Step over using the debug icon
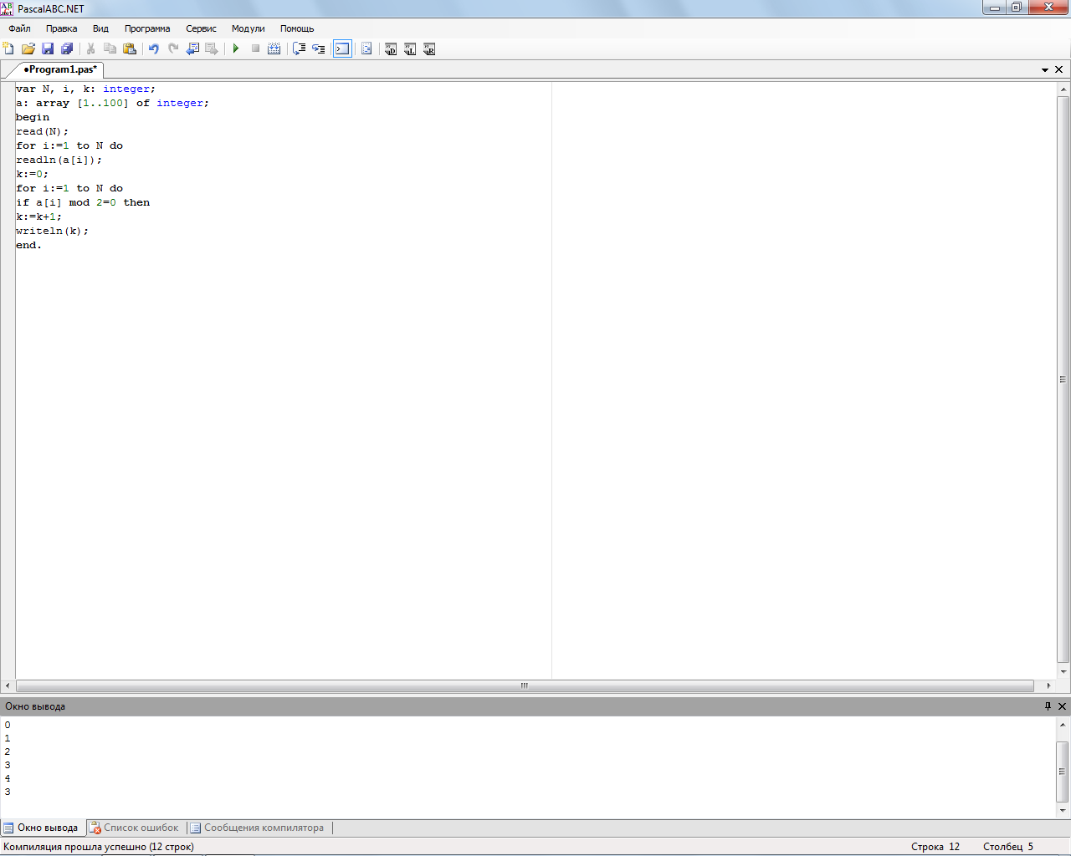Image resolution: width=1071 pixels, height=856 pixels. click(x=299, y=48)
